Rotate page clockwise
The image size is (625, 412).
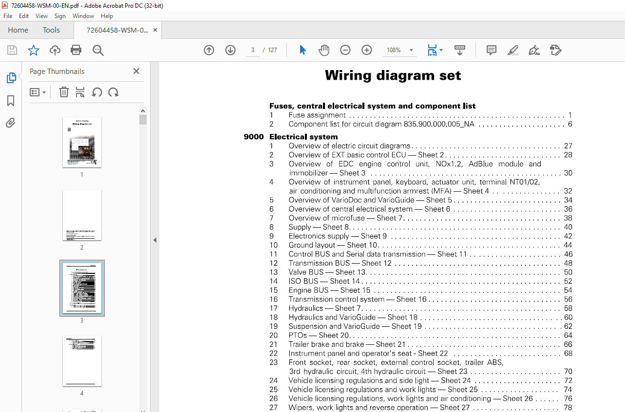(x=114, y=92)
